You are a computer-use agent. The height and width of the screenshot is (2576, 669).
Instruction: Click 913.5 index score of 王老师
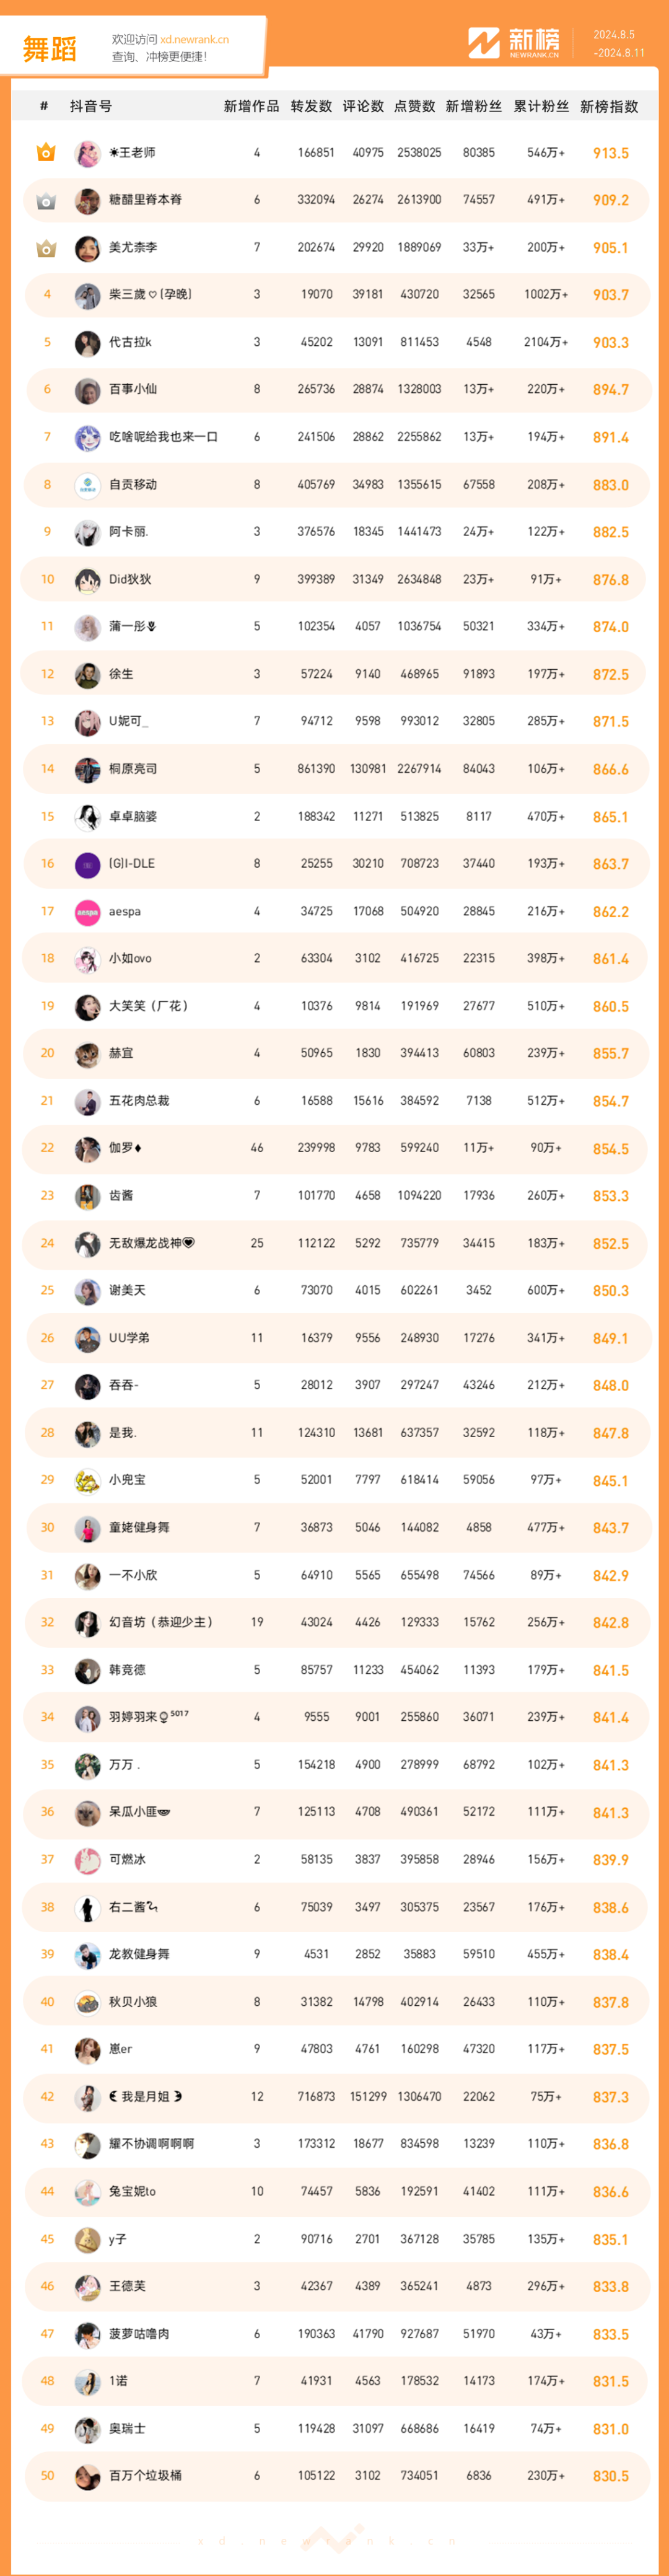611,153
